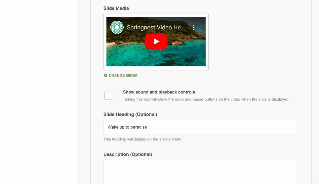Click the 'Ticking this box will show' helper text
Screen dimensions: 319x184
[206, 99]
